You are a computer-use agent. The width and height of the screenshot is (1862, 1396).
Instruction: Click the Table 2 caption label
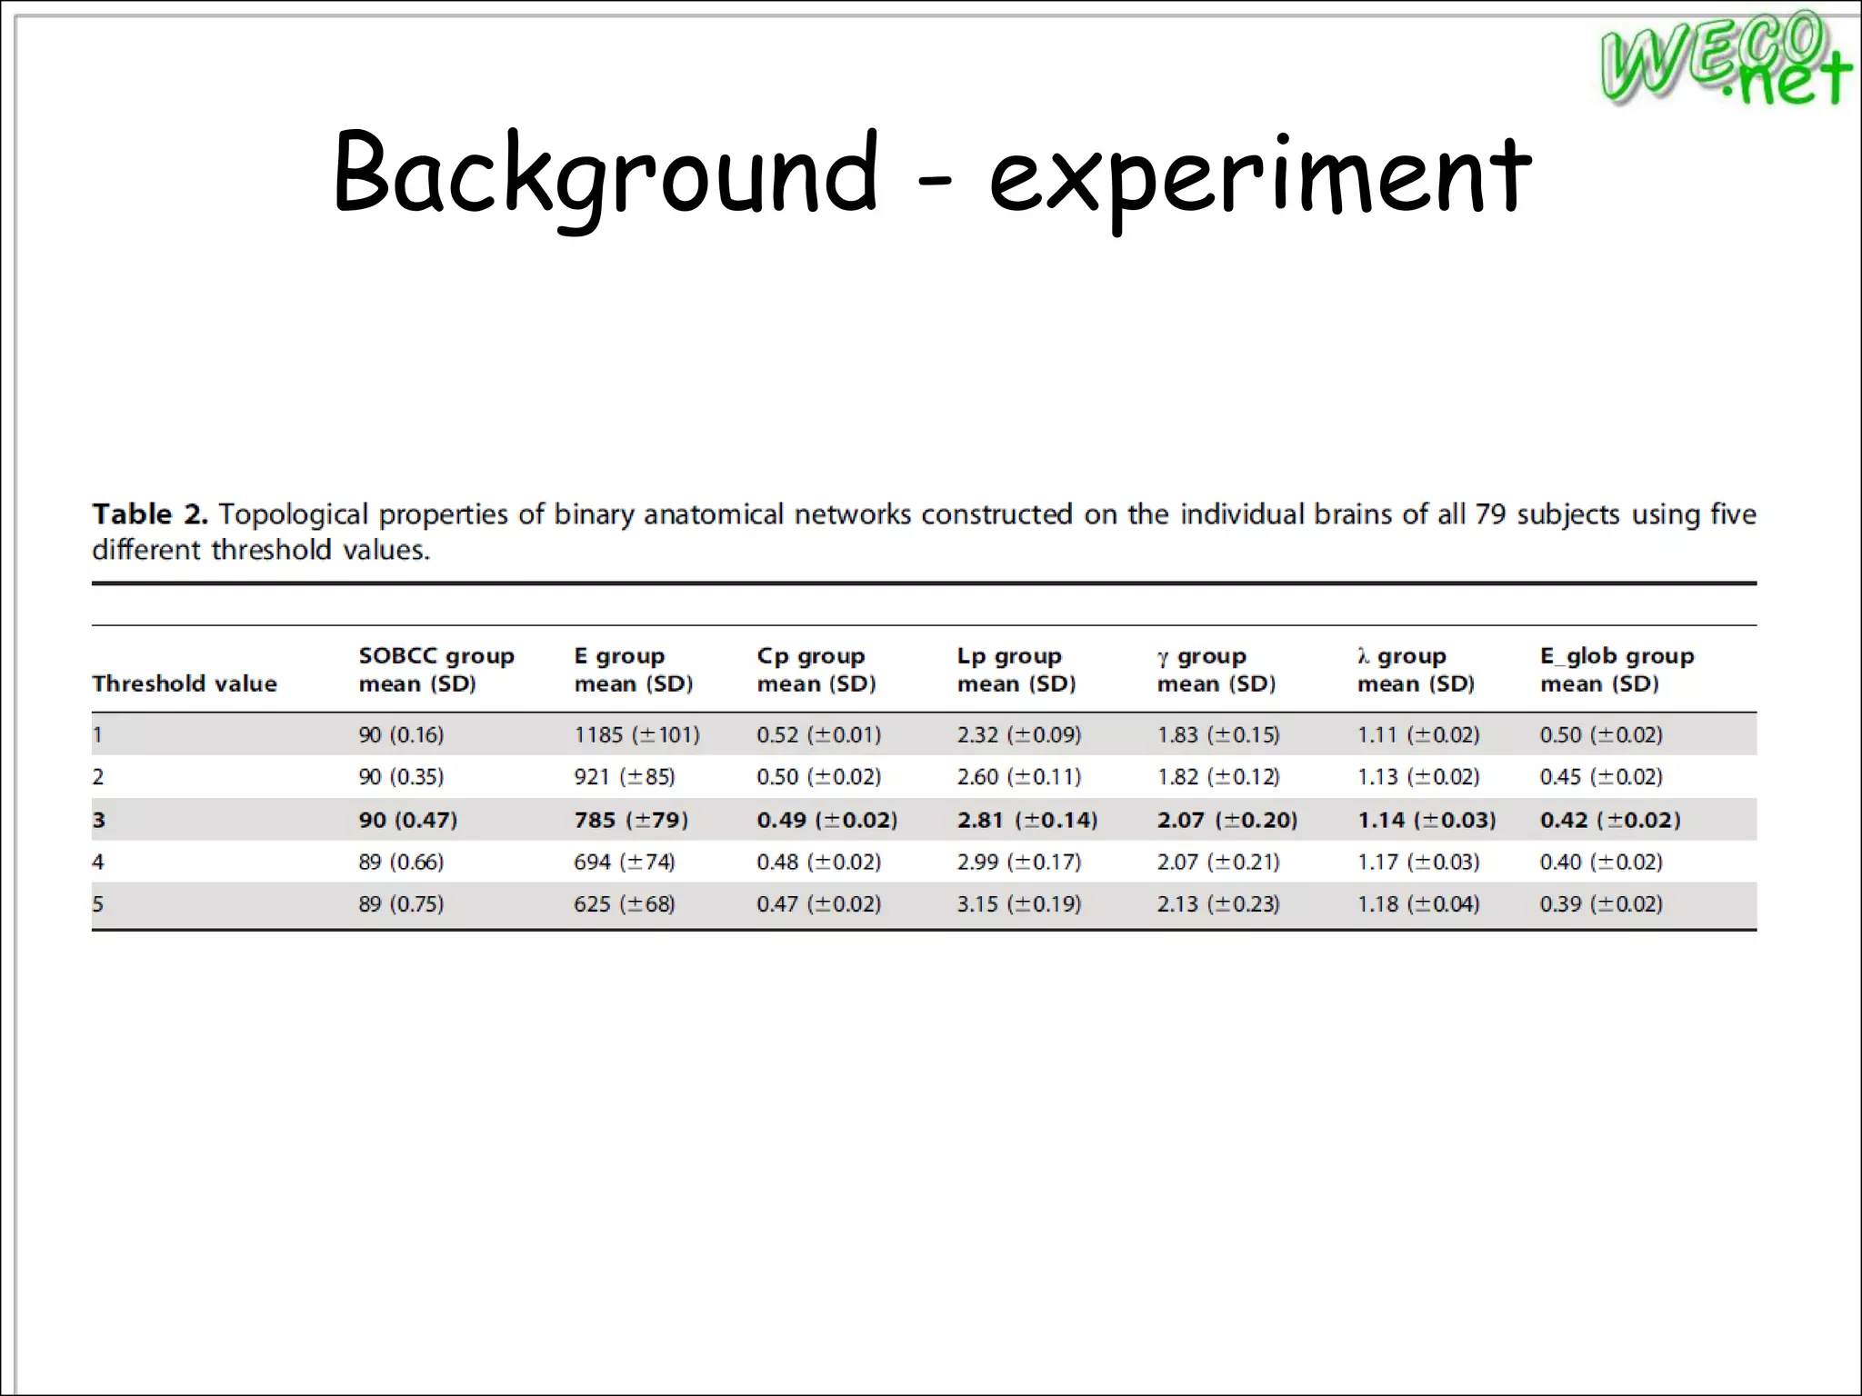tap(150, 514)
